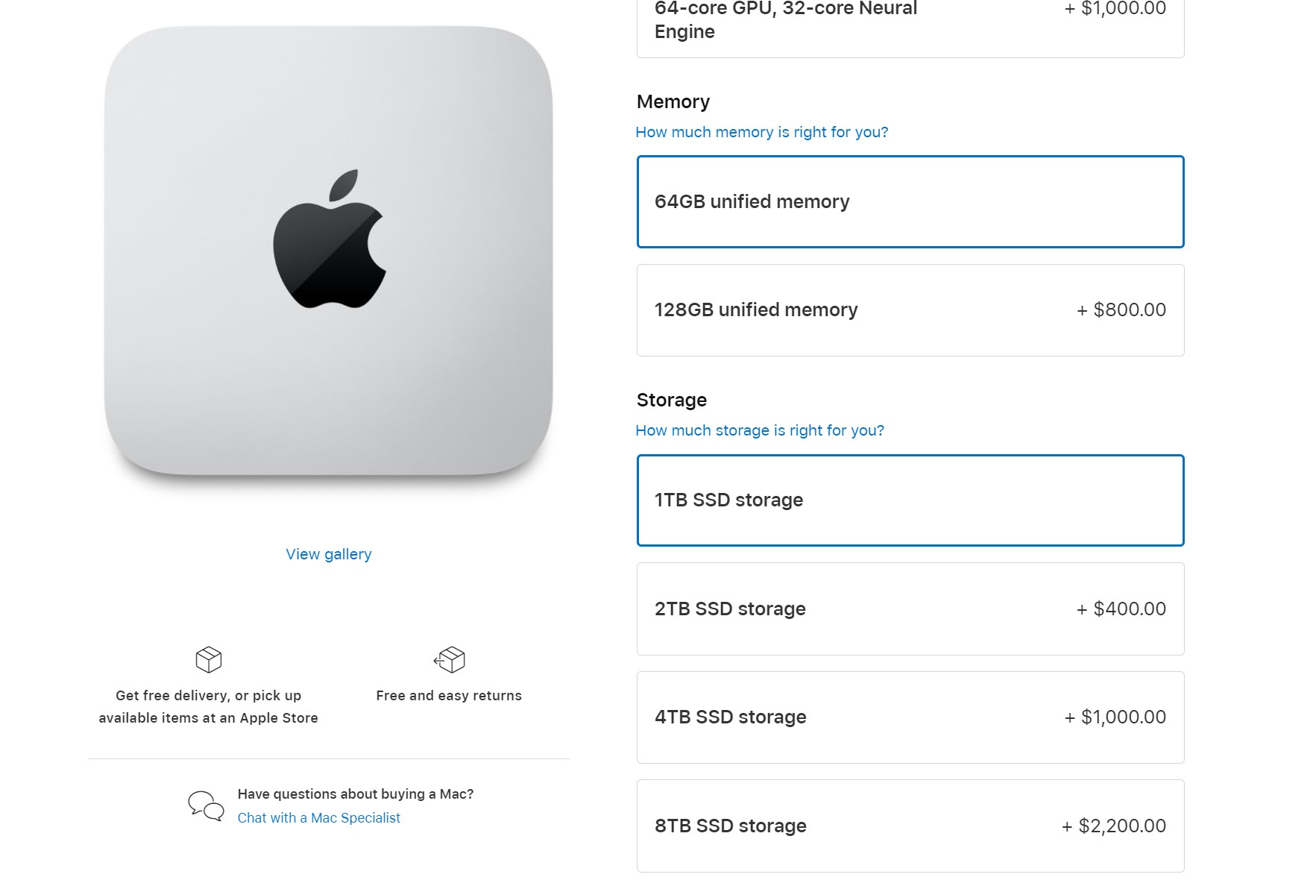1313x883 pixels.
Task: Click the free delivery or pick up text
Action: click(x=209, y=706)
